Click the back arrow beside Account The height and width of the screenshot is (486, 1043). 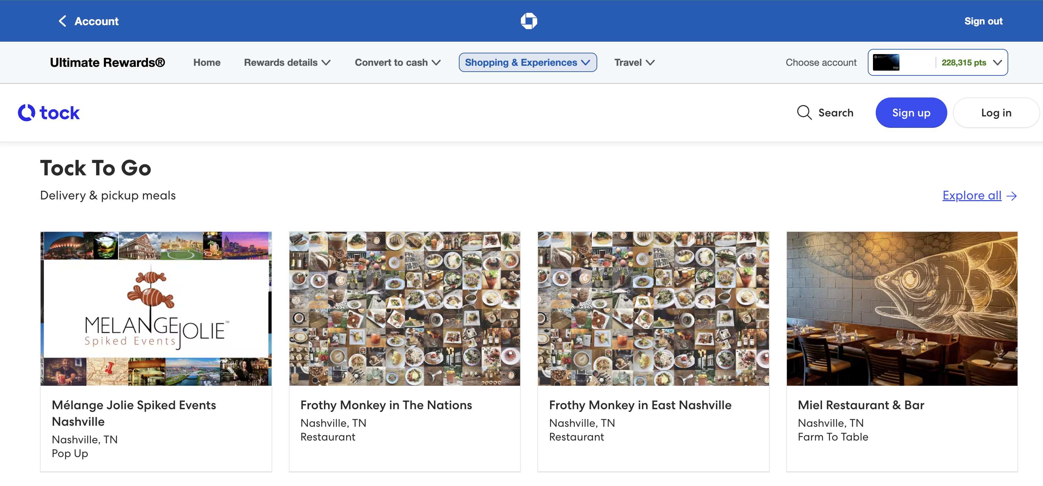pos(62,21)
